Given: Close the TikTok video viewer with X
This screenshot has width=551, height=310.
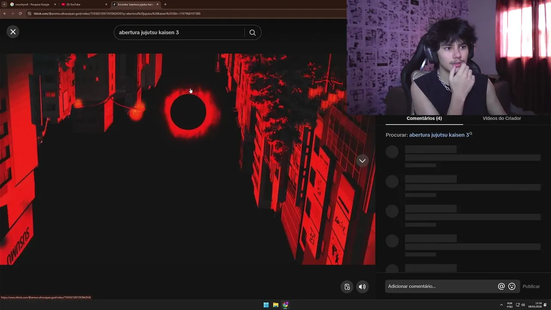Looking at the screenshot, I should pos(13,32).
